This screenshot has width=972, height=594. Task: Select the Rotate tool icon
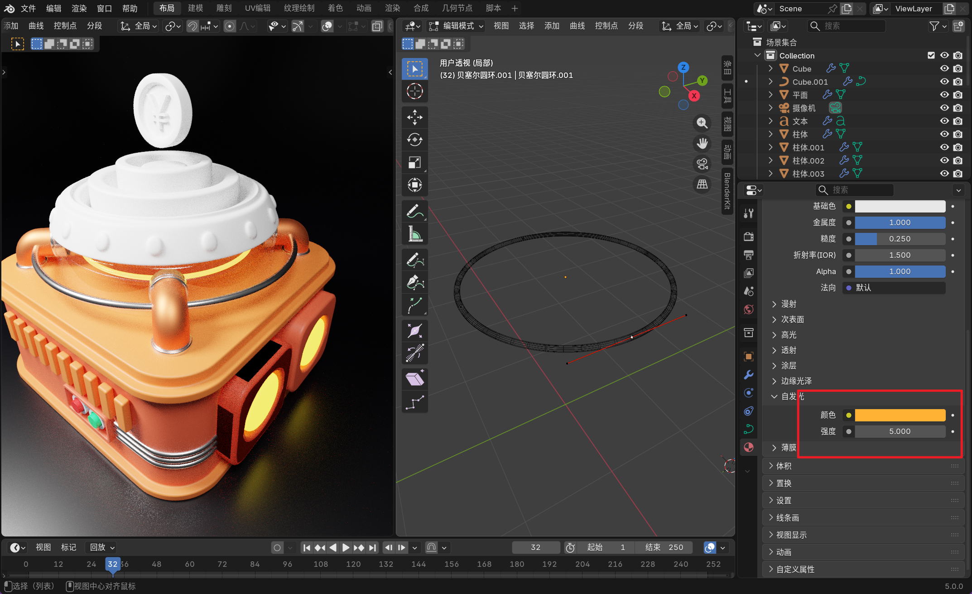pyautogui.click(x=414, y=140)
